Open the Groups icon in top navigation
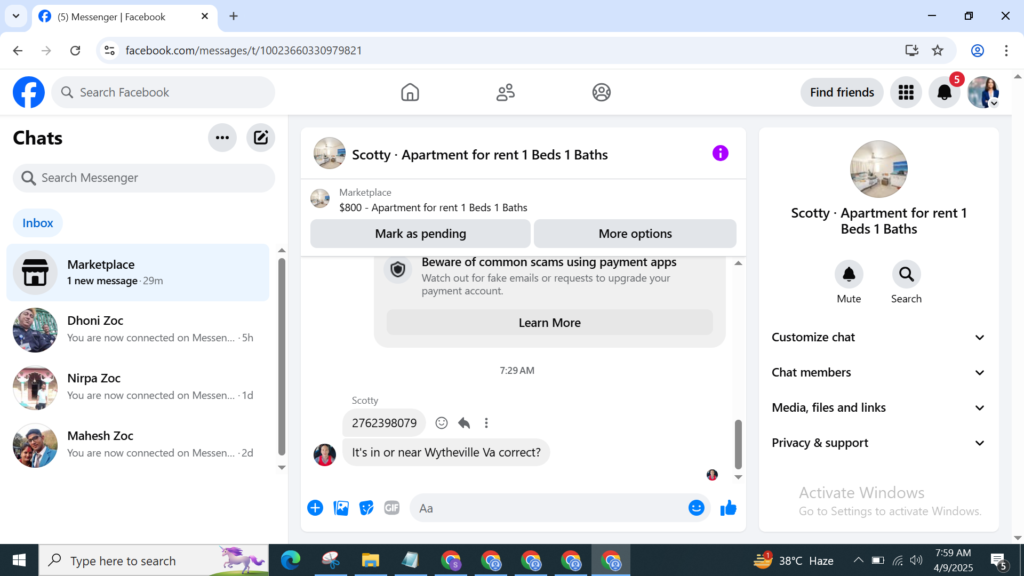The image size is (1024, 576). (601, 92)
